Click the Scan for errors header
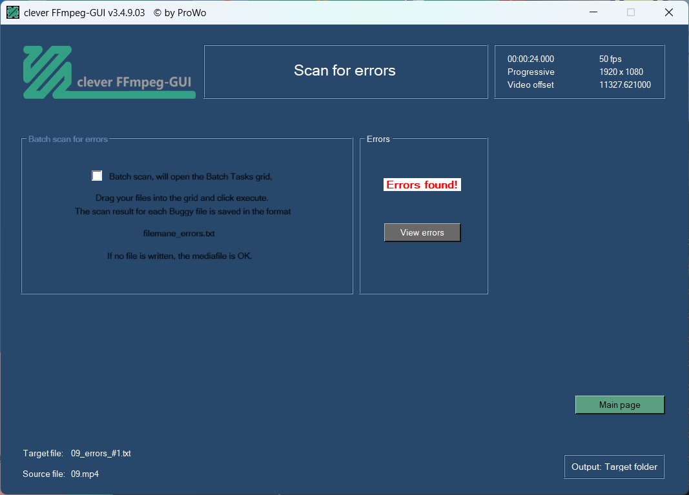This screenshot has width=689, height=495. tap(345, 71)
